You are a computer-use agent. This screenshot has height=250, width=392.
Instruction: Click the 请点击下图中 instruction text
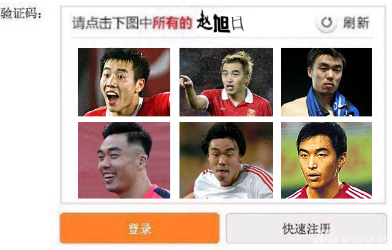(x=111, y=23)
